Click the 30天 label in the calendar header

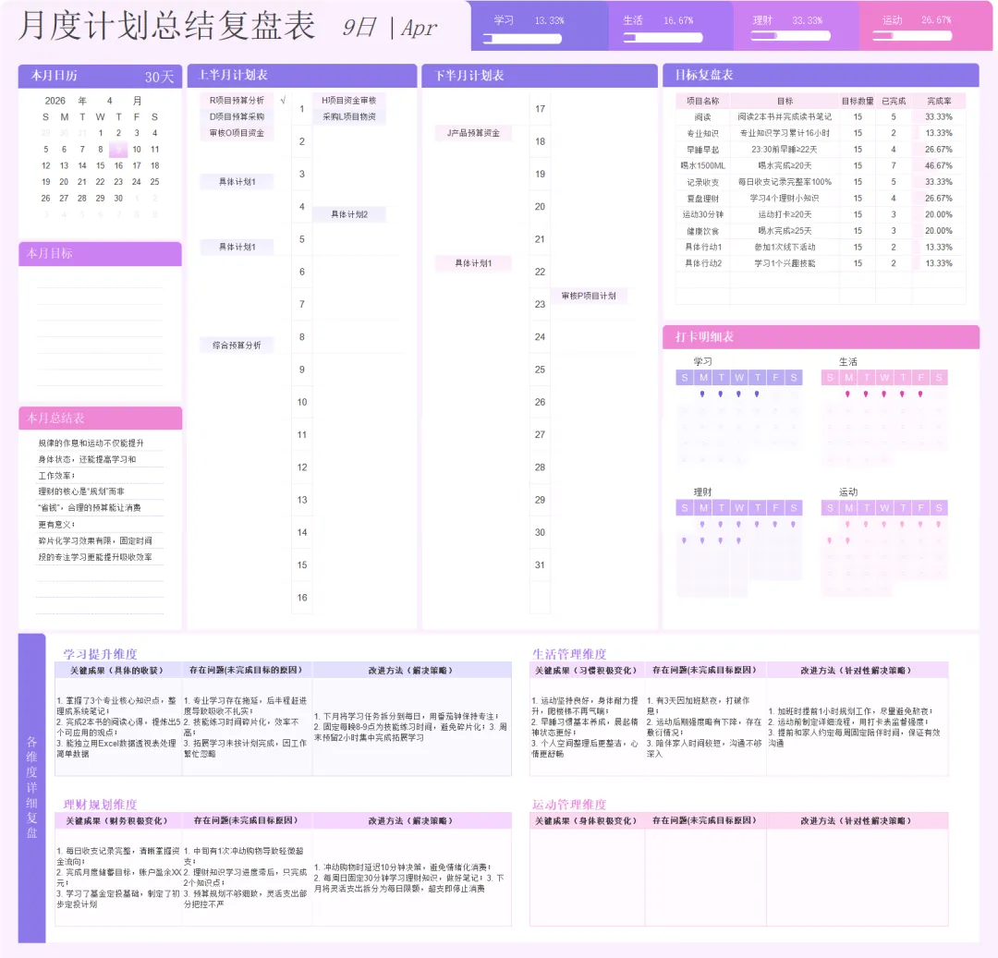[x=159, y=77]
